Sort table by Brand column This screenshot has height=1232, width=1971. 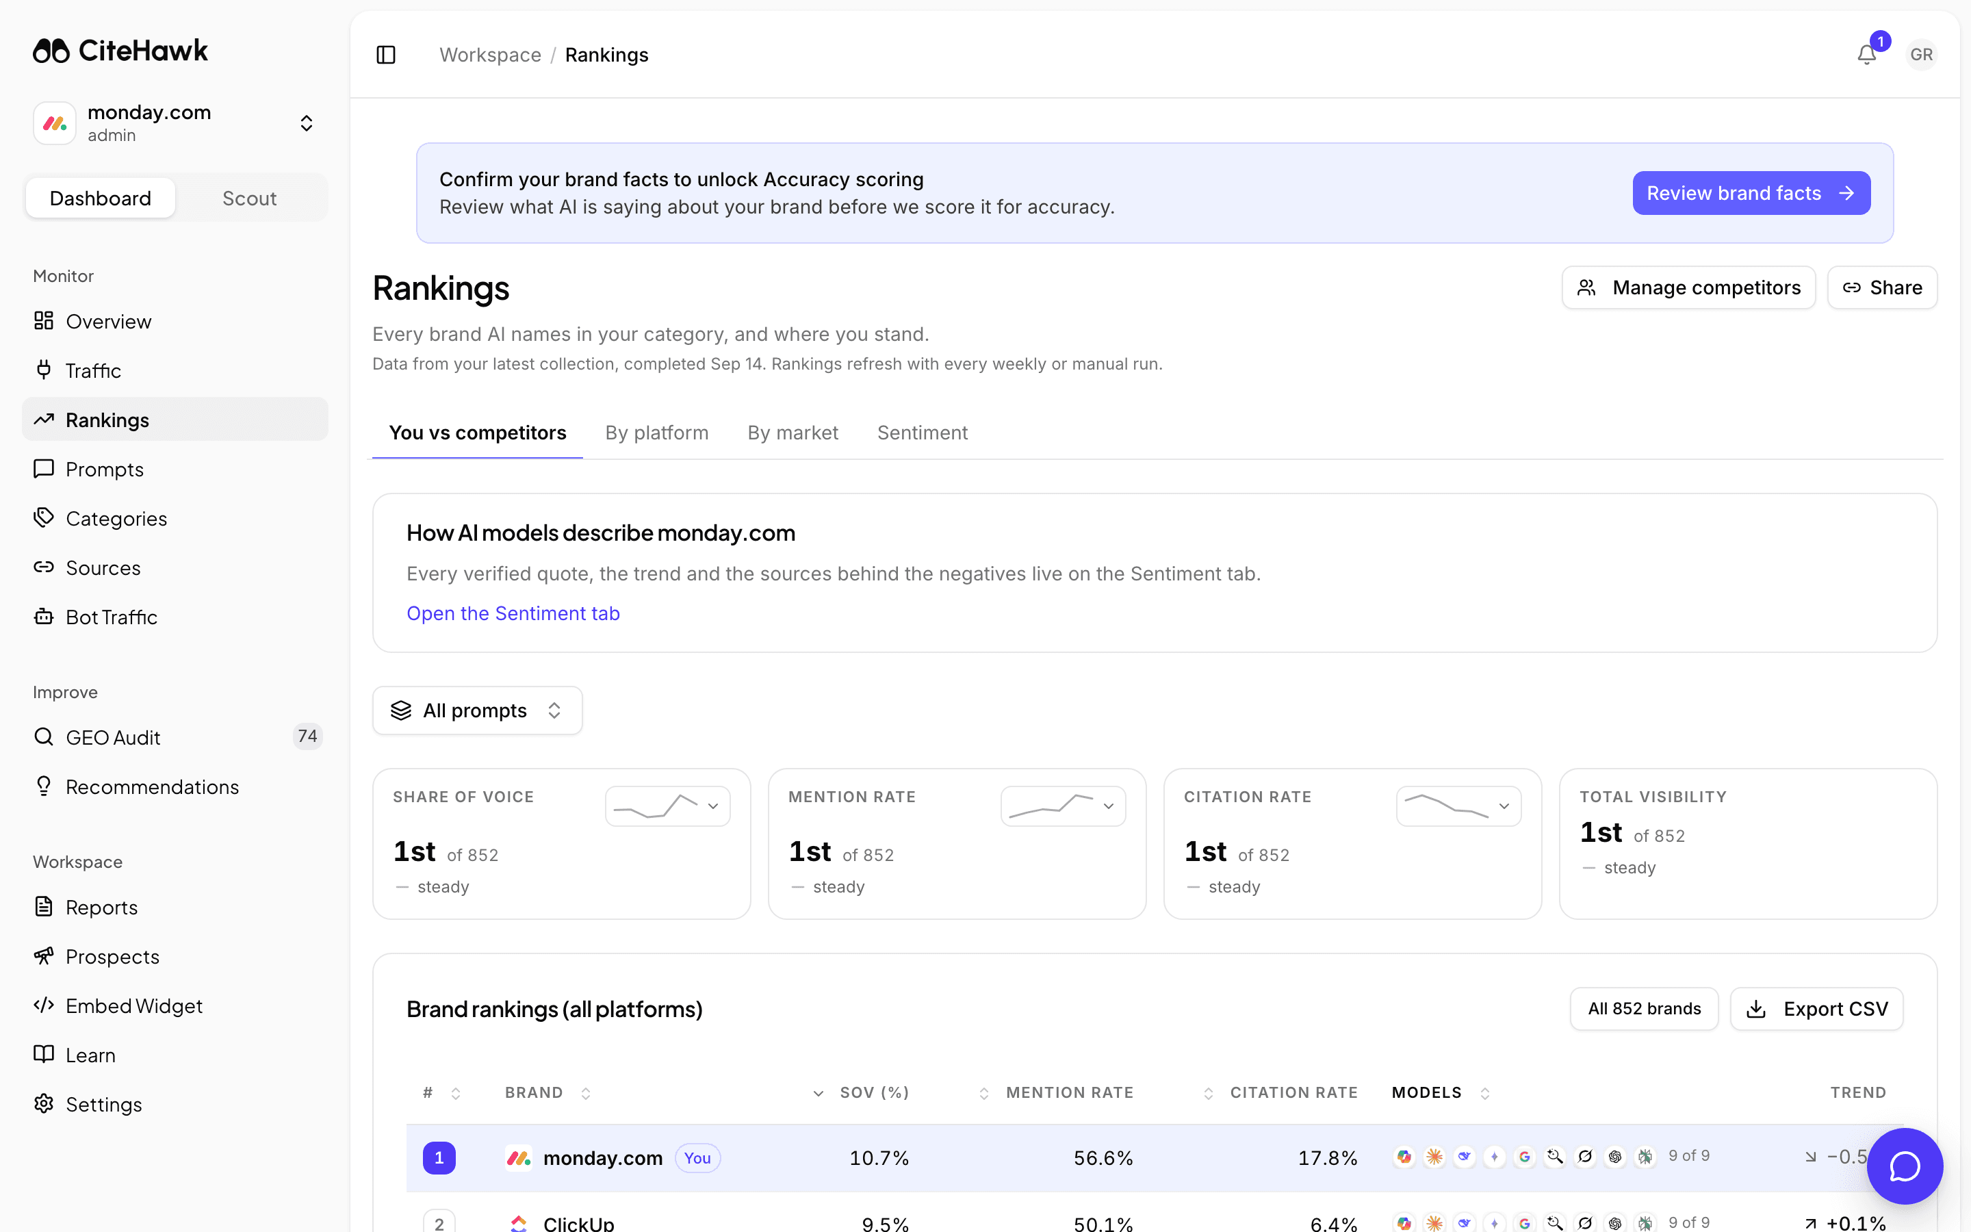tap(548, 1092)
